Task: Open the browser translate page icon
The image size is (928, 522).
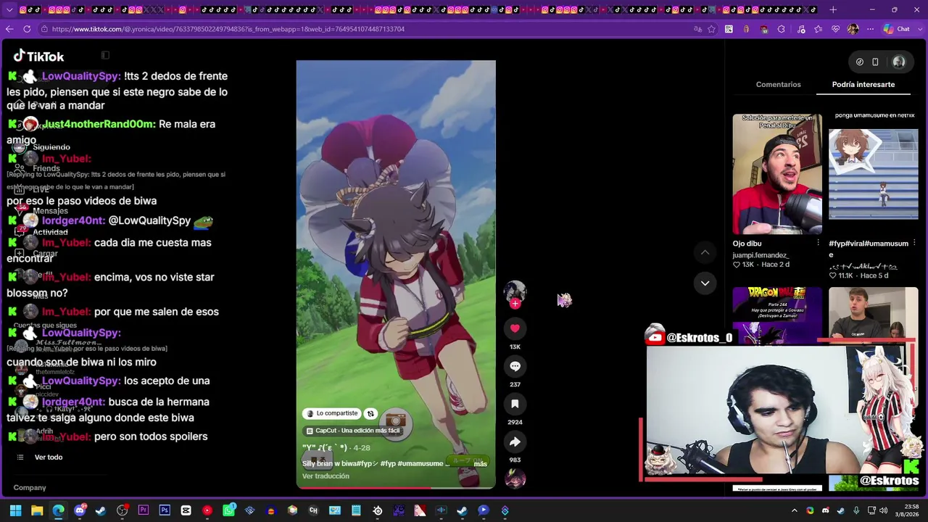Action: (x=697, y=29)
